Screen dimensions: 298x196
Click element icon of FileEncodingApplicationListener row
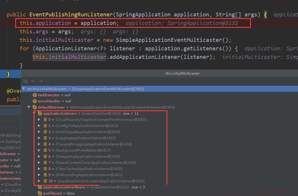coord(45,175)
